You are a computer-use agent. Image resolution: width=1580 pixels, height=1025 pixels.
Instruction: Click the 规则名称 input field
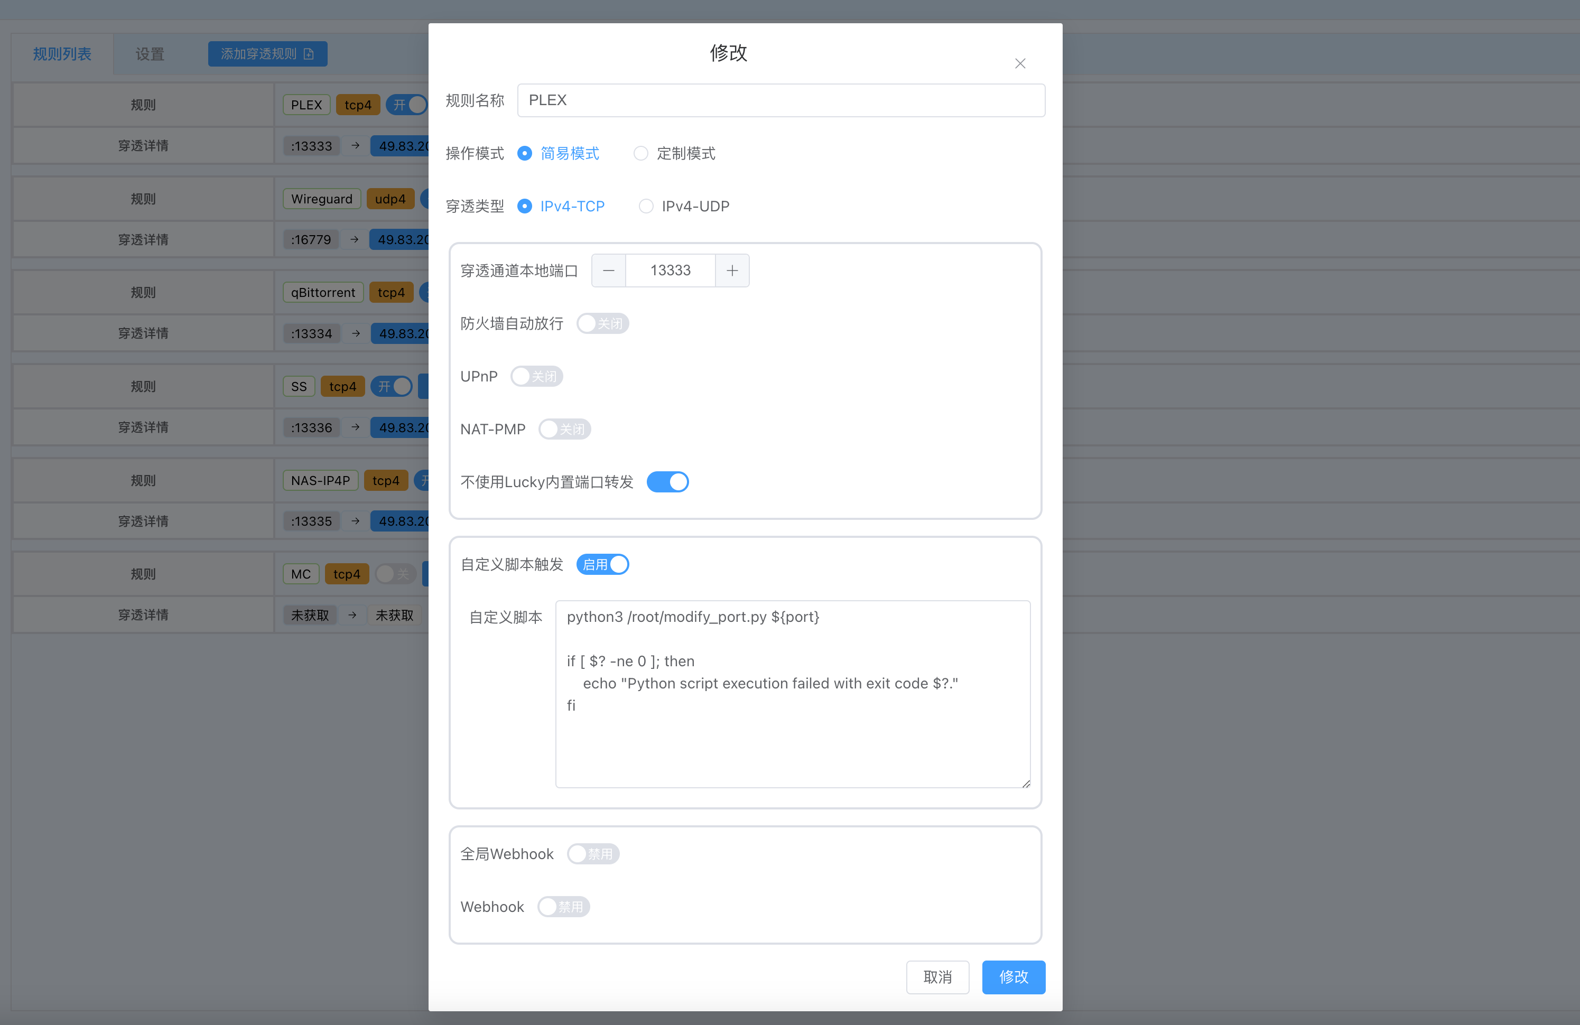[x=780, y=100]
